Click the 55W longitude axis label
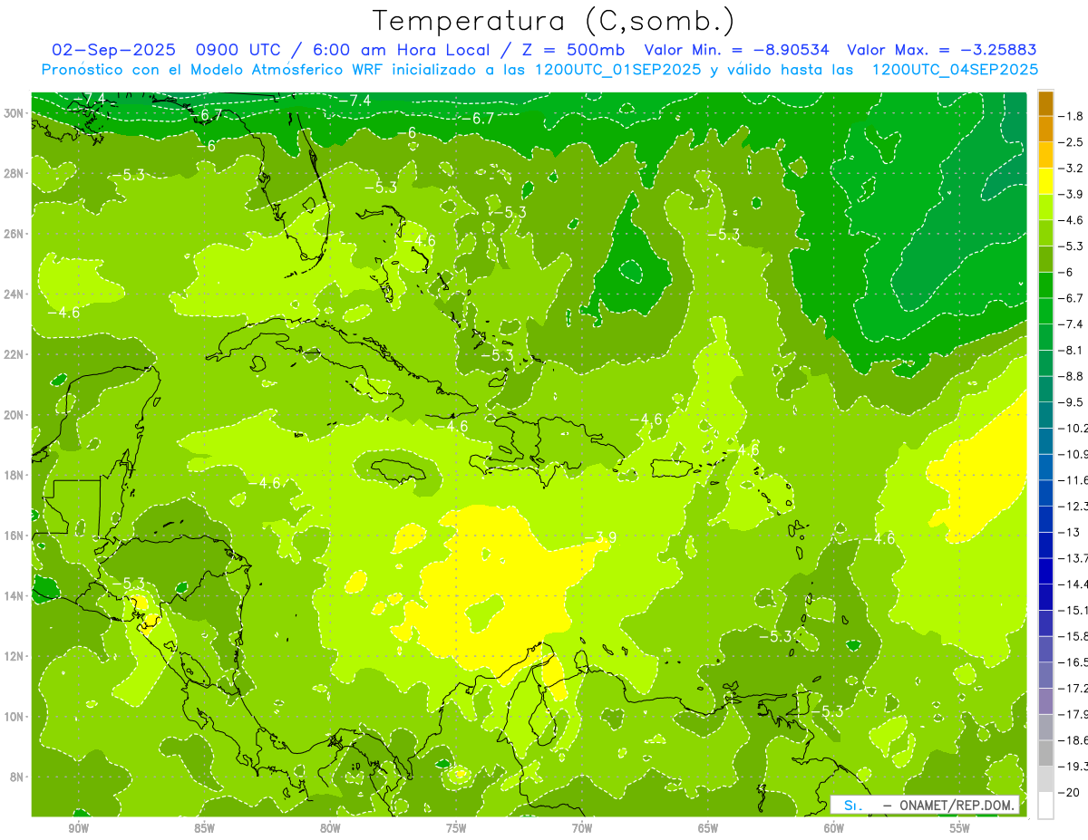The height and width of the screenshot is (840, 1088). 960,828
